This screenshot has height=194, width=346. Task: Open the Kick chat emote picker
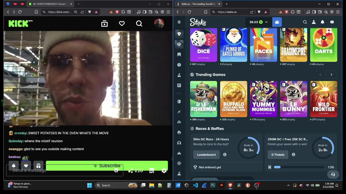[116, 171]
